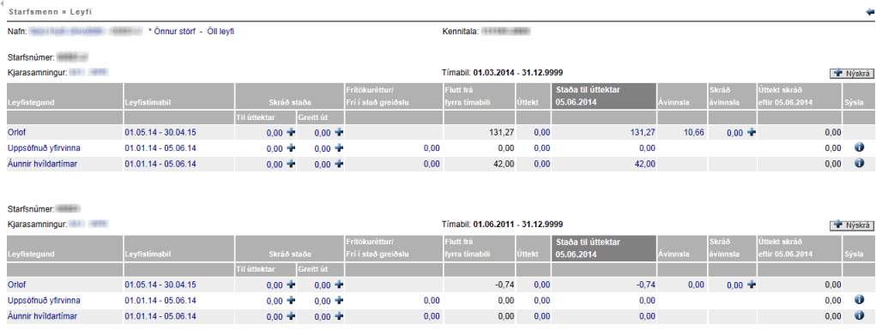Viewport: 876px width, 330px height.
Task: Click Nýskrá button for Tímabil 01.06.2011
Action: click(851, 225)
